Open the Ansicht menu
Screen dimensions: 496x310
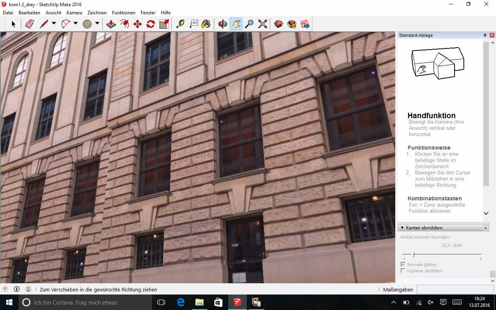pos(53,13)
